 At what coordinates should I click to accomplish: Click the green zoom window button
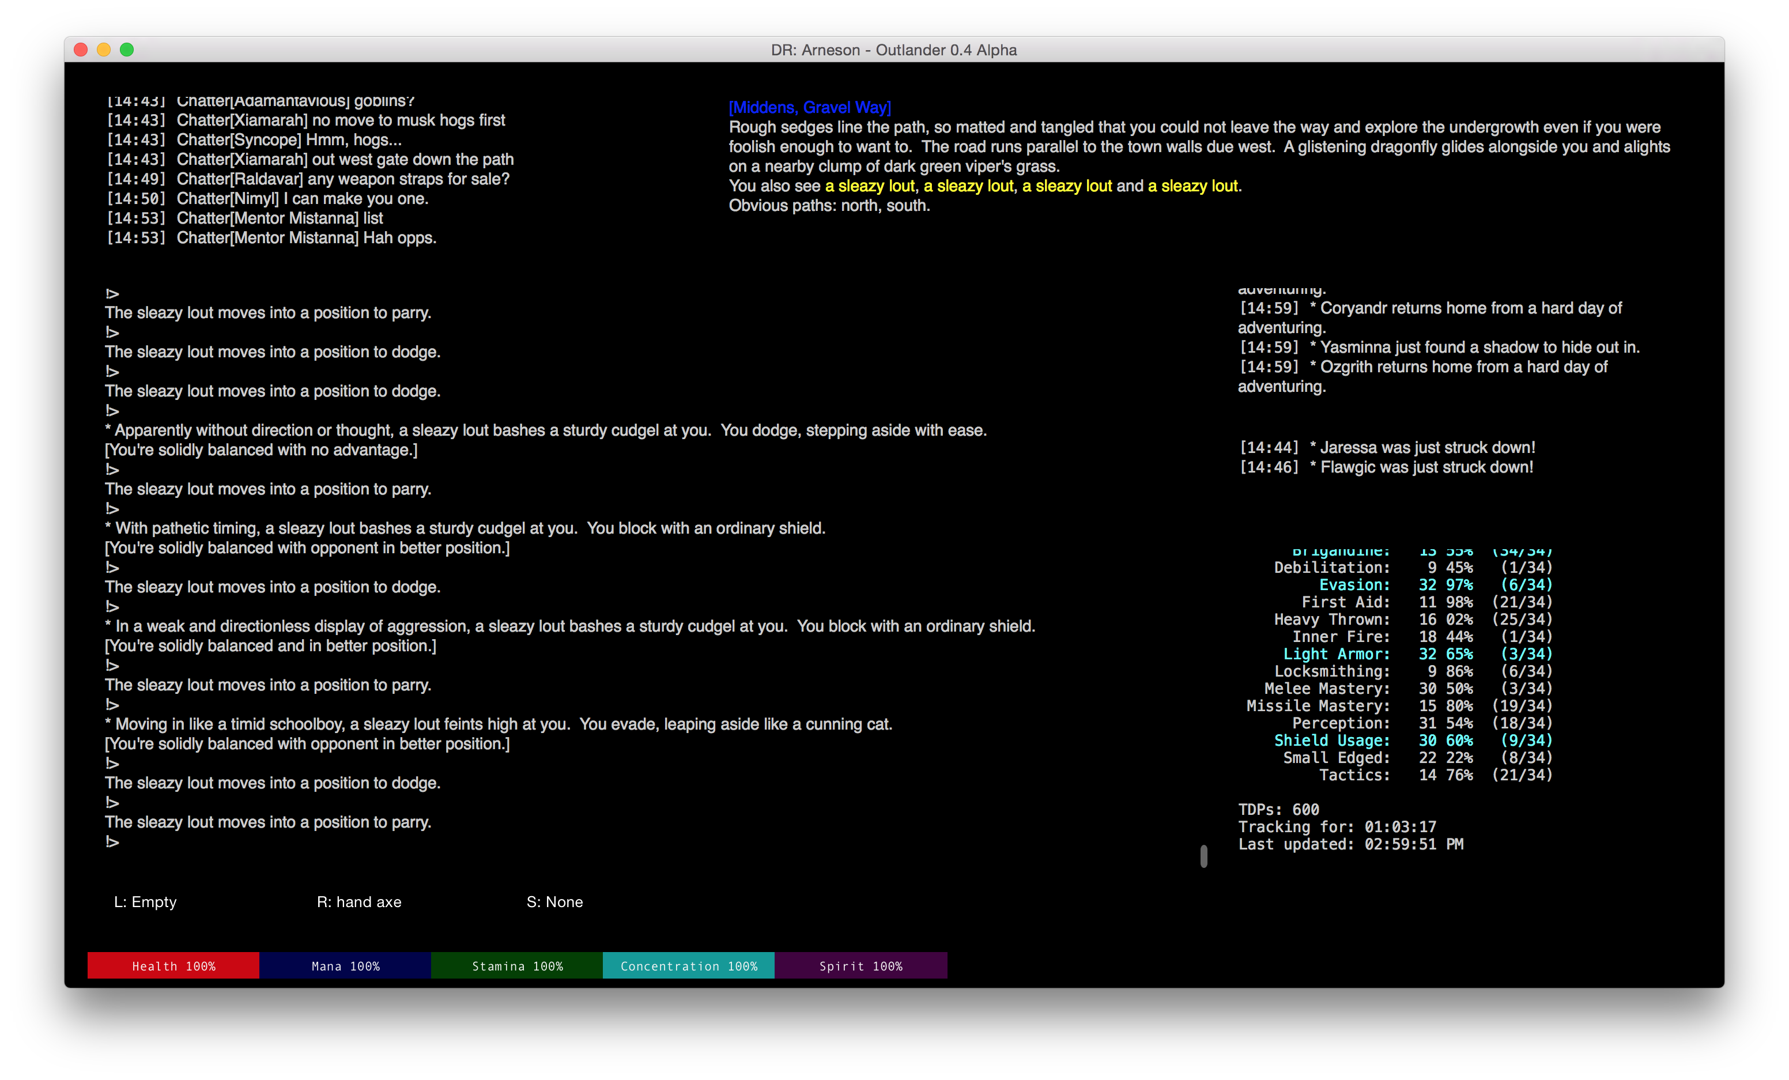[127, 50]
